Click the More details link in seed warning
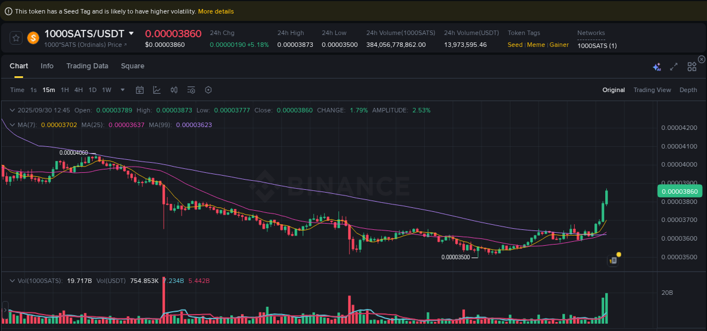Image resolution: width=707 pixels, height=331 pixels. tap(216, 11)
